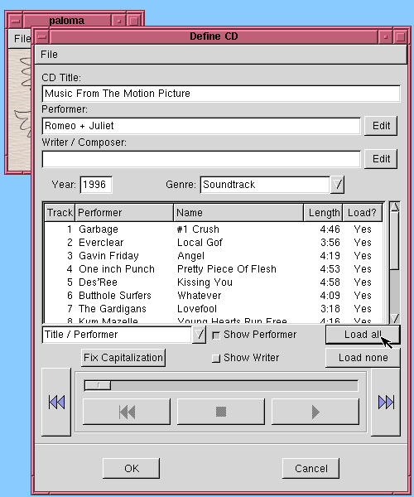Click the Load? column header
414x497 pixels.
point(363,213)
